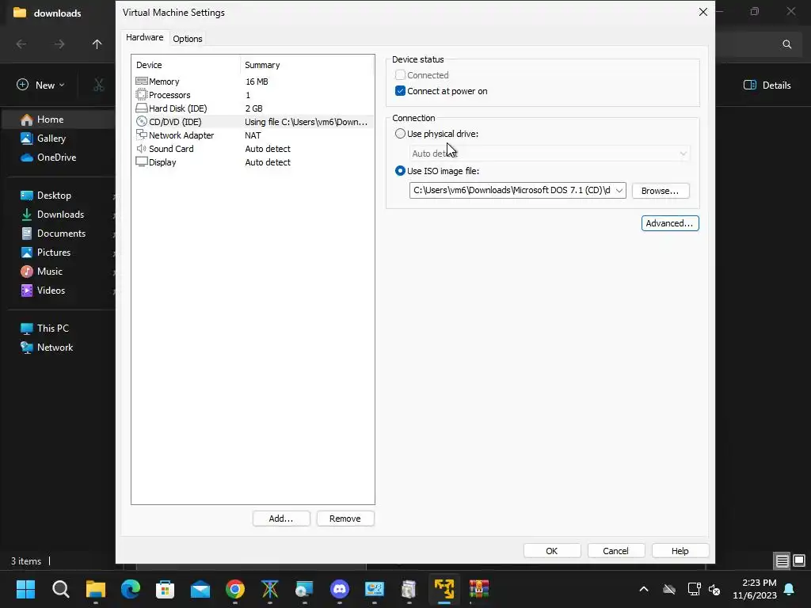This screenshot has width=811, height=608.
Task: Switch to the Hardware tab
Action: 144,37
